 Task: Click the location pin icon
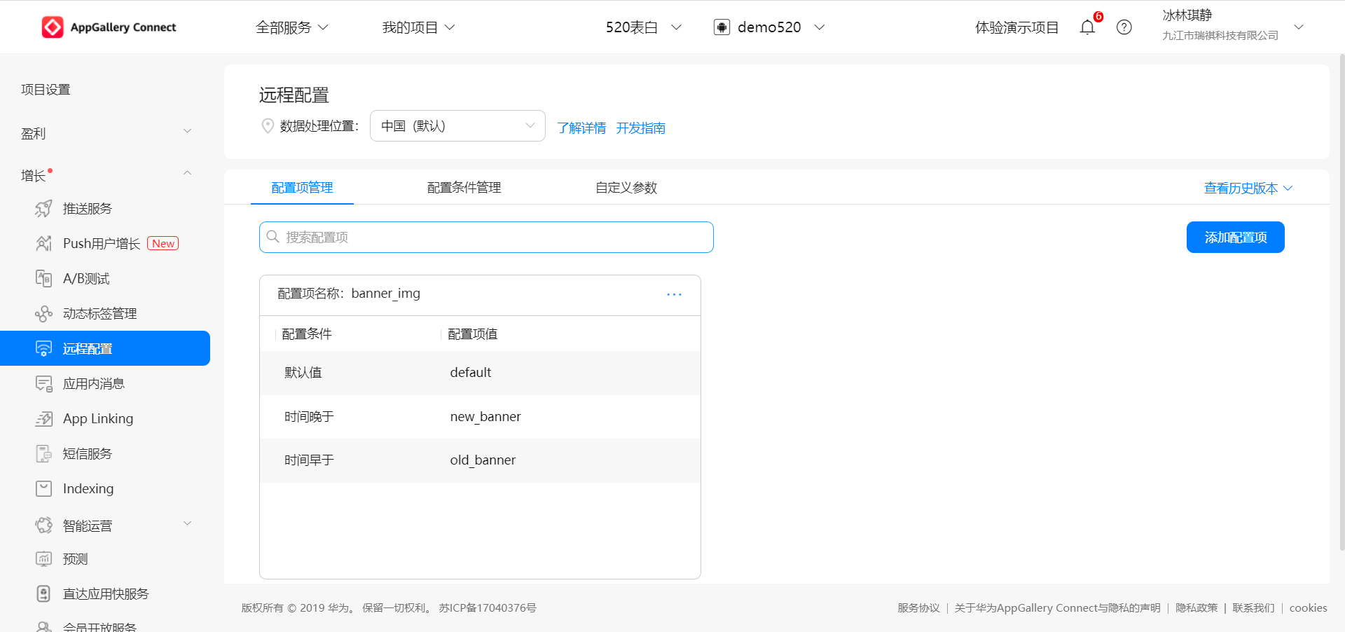coord(267,126)
